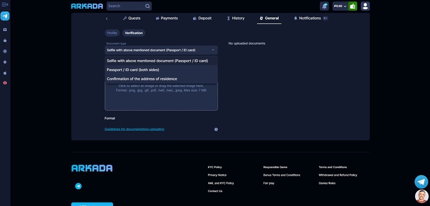The height and width of the screenshot is (206, 430).
Task: Open the notification bell in the header
Action: 324,6
